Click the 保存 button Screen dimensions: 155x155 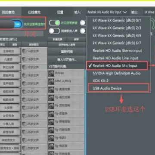point(76,40)
